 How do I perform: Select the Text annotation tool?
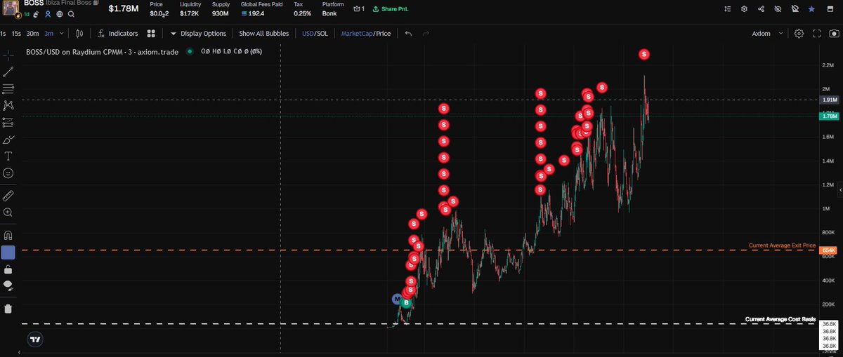click(x=8, y=156)
